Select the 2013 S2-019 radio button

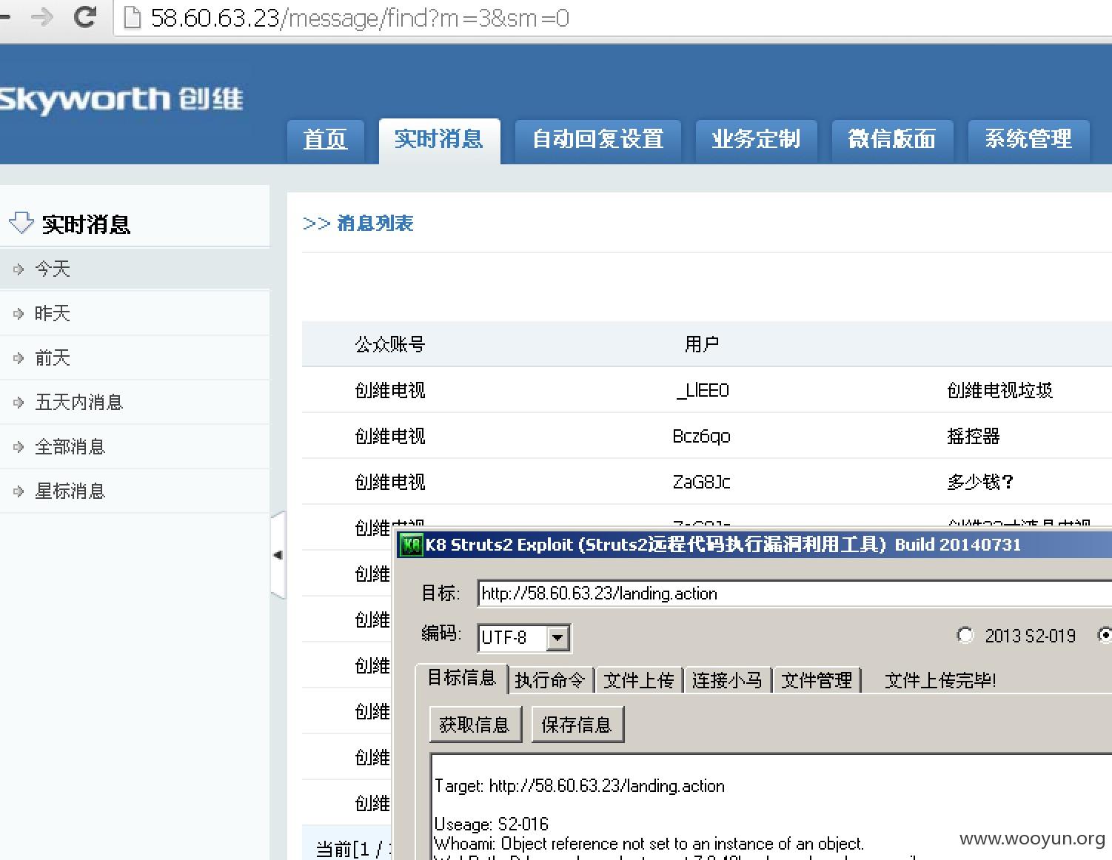point(965,636)
